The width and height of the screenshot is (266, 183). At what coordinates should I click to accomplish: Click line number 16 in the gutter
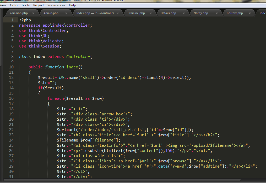click(x=11, y=98)
